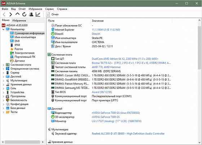202x145 pixels.
Task: Select the Тесты icon in tree
Action: click(8, 112)
